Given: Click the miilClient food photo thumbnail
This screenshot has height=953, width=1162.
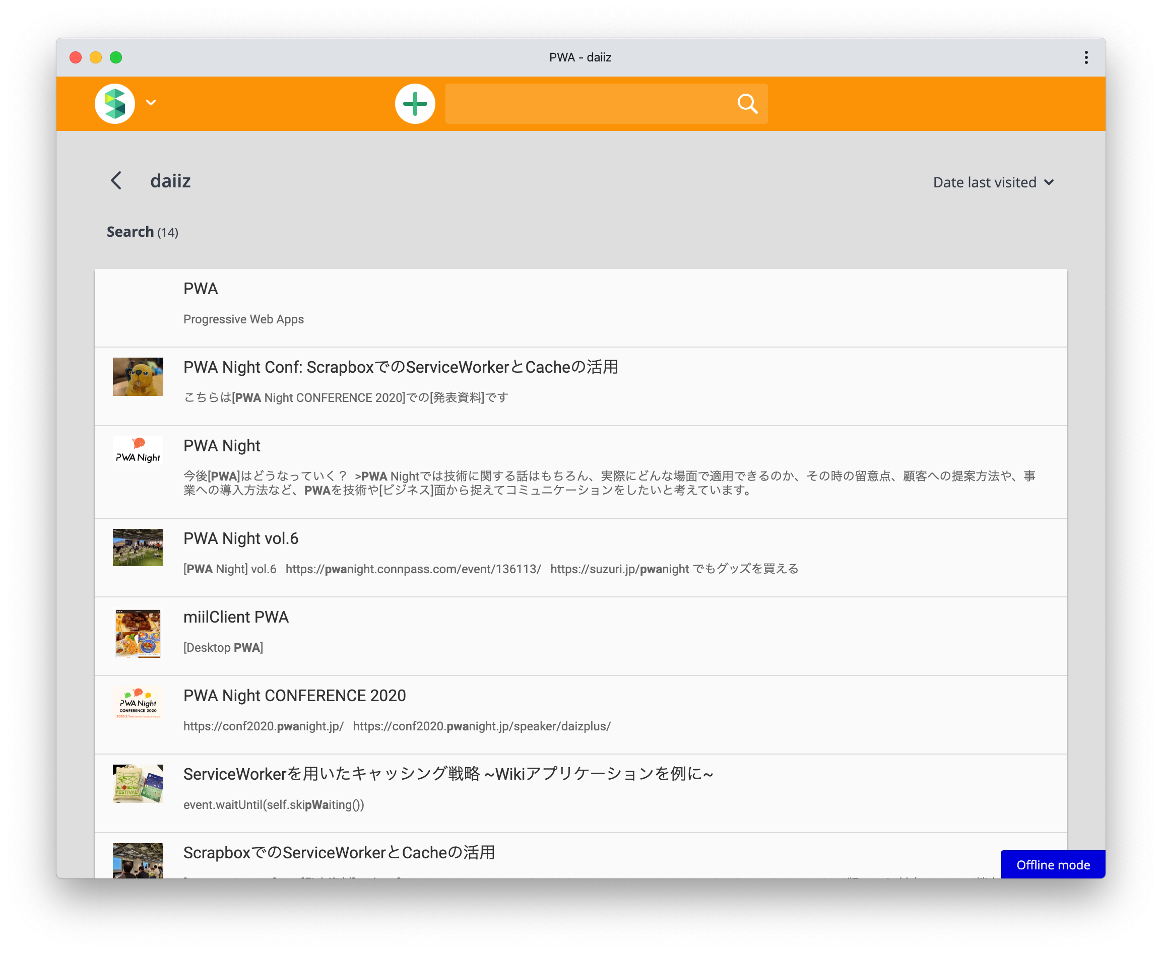Looking at the screenshot, I should 138,633.
